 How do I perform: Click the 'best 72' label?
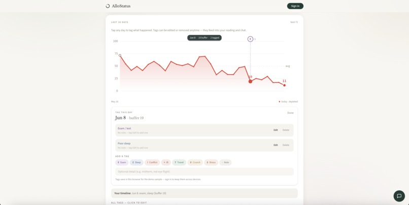(294, 22)
